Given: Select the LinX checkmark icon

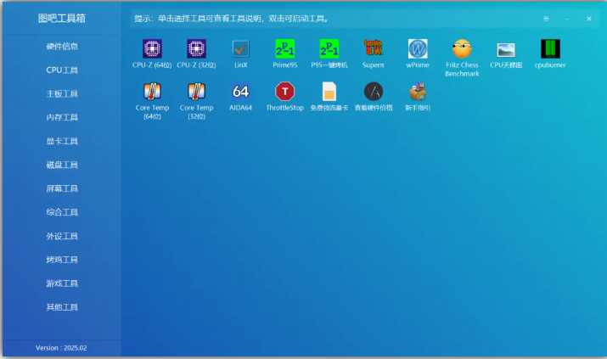Looking at the screenshot, I should [240, 48].
